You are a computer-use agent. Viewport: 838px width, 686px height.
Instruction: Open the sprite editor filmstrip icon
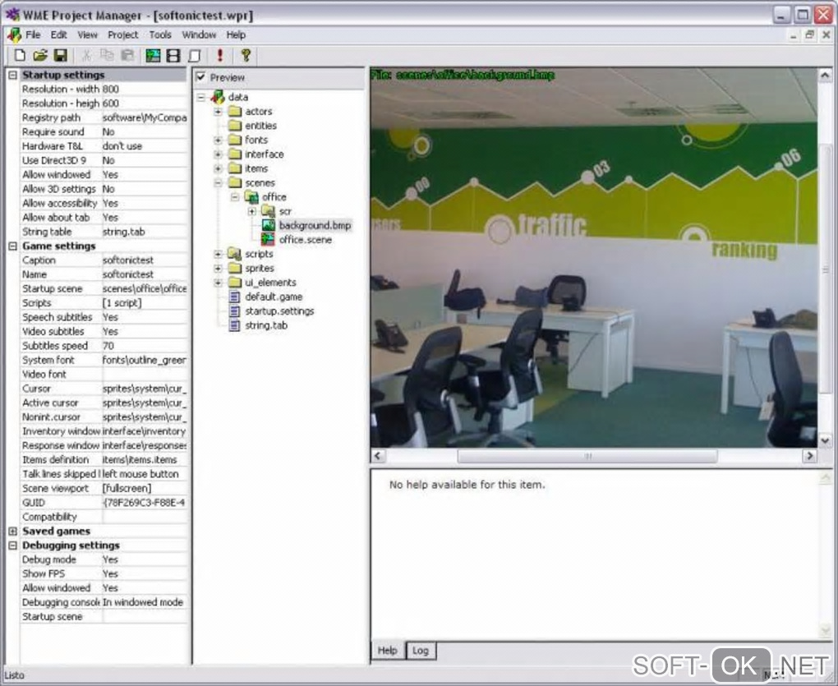[173, 55]
